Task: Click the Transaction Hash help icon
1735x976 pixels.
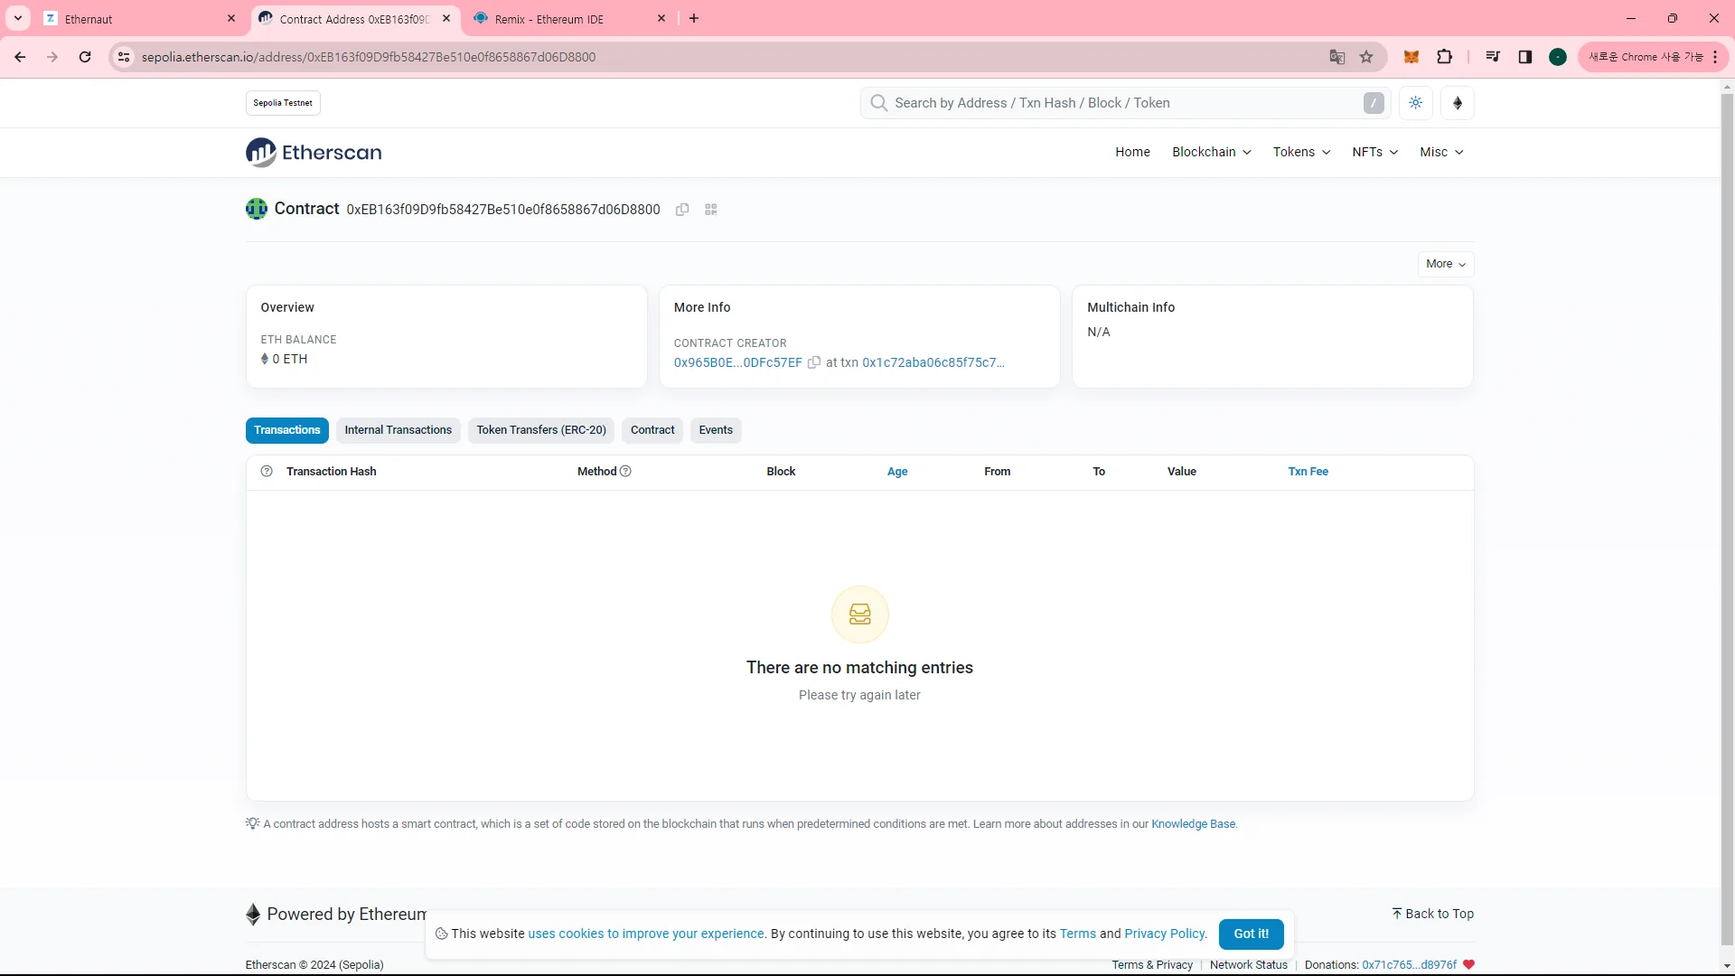Action: (x=267, y=472)
